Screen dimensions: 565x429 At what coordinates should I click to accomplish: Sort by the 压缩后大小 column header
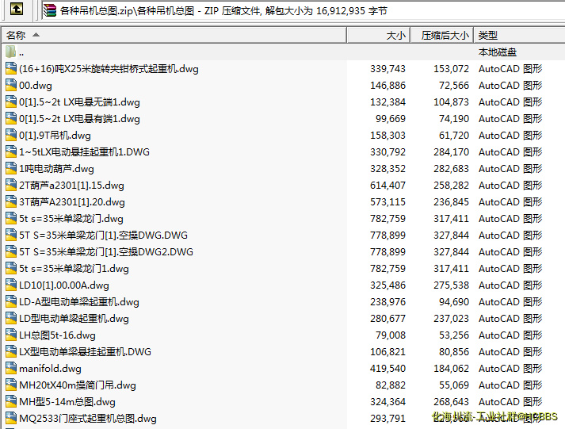click(442, 36)
